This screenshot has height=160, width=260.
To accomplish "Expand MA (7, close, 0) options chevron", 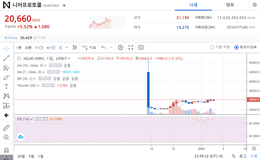I will coord(43,72).
